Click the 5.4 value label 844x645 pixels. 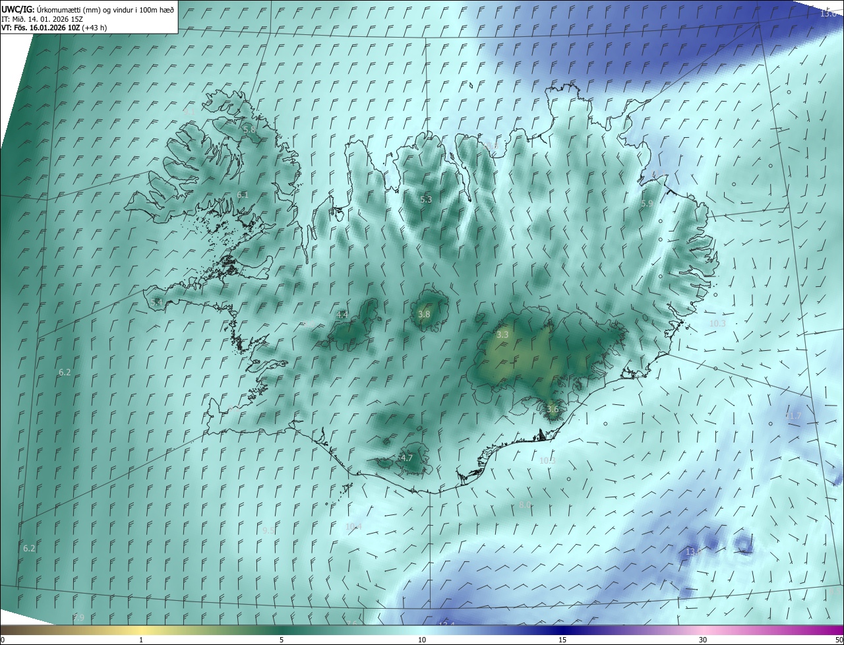tap(156, 302)
